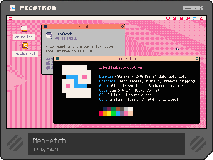Open the map editor workspace icon
Viewport: 213px width, 160px height.
[181, 18]
